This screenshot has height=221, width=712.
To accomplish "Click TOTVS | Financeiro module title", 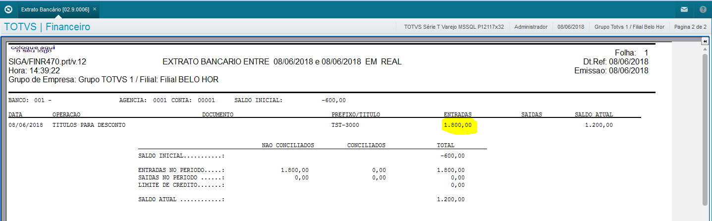I will [47, 27].
